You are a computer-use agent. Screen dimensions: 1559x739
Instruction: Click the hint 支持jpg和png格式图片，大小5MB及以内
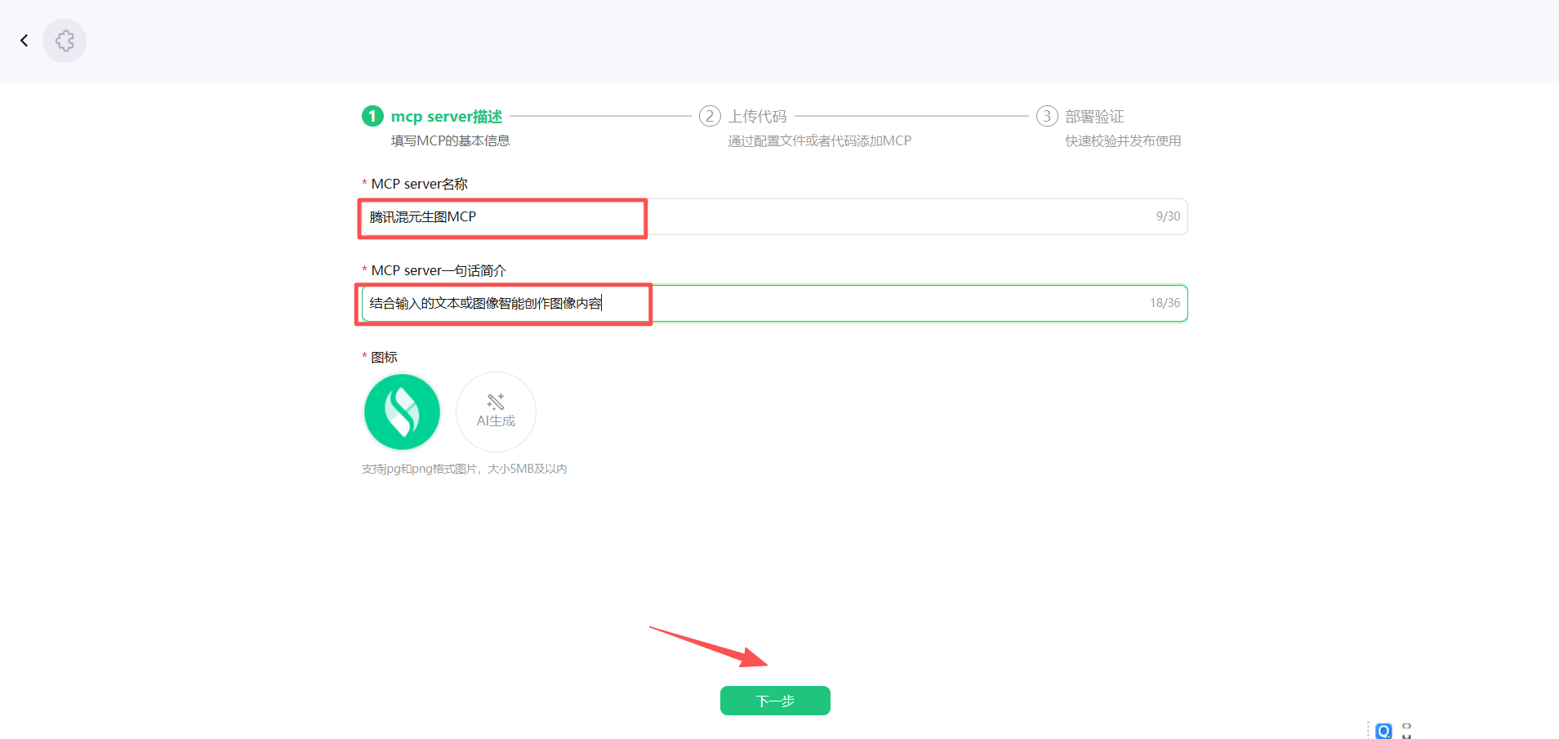(x=464, y=469)
